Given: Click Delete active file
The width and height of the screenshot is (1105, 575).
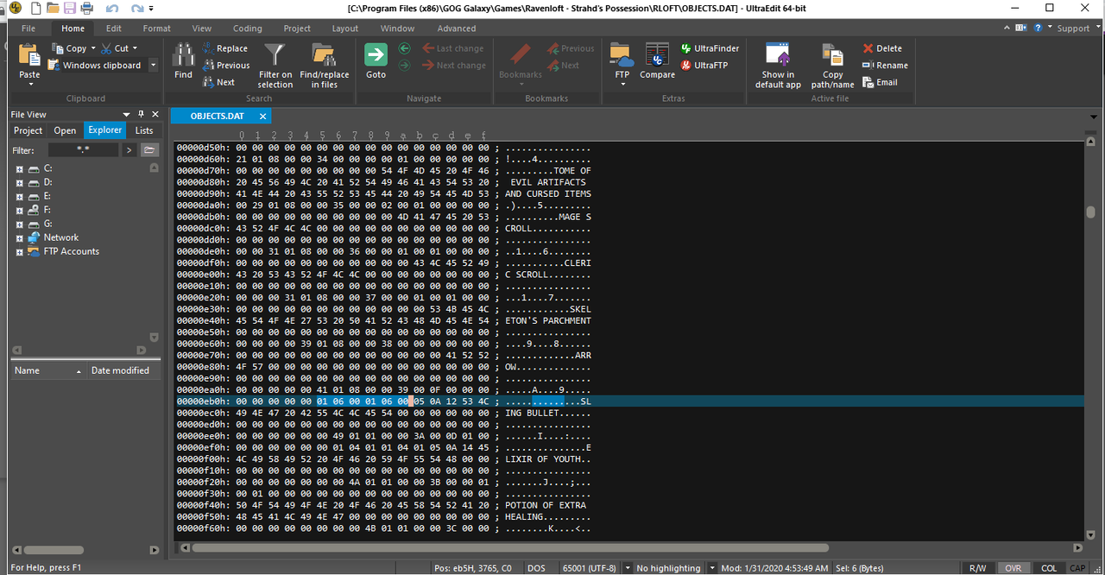Looking at the screenshot, I should [882, 48].
